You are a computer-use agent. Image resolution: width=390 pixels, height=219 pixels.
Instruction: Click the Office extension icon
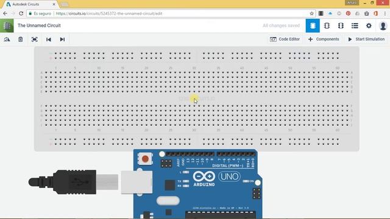(376, 13)
